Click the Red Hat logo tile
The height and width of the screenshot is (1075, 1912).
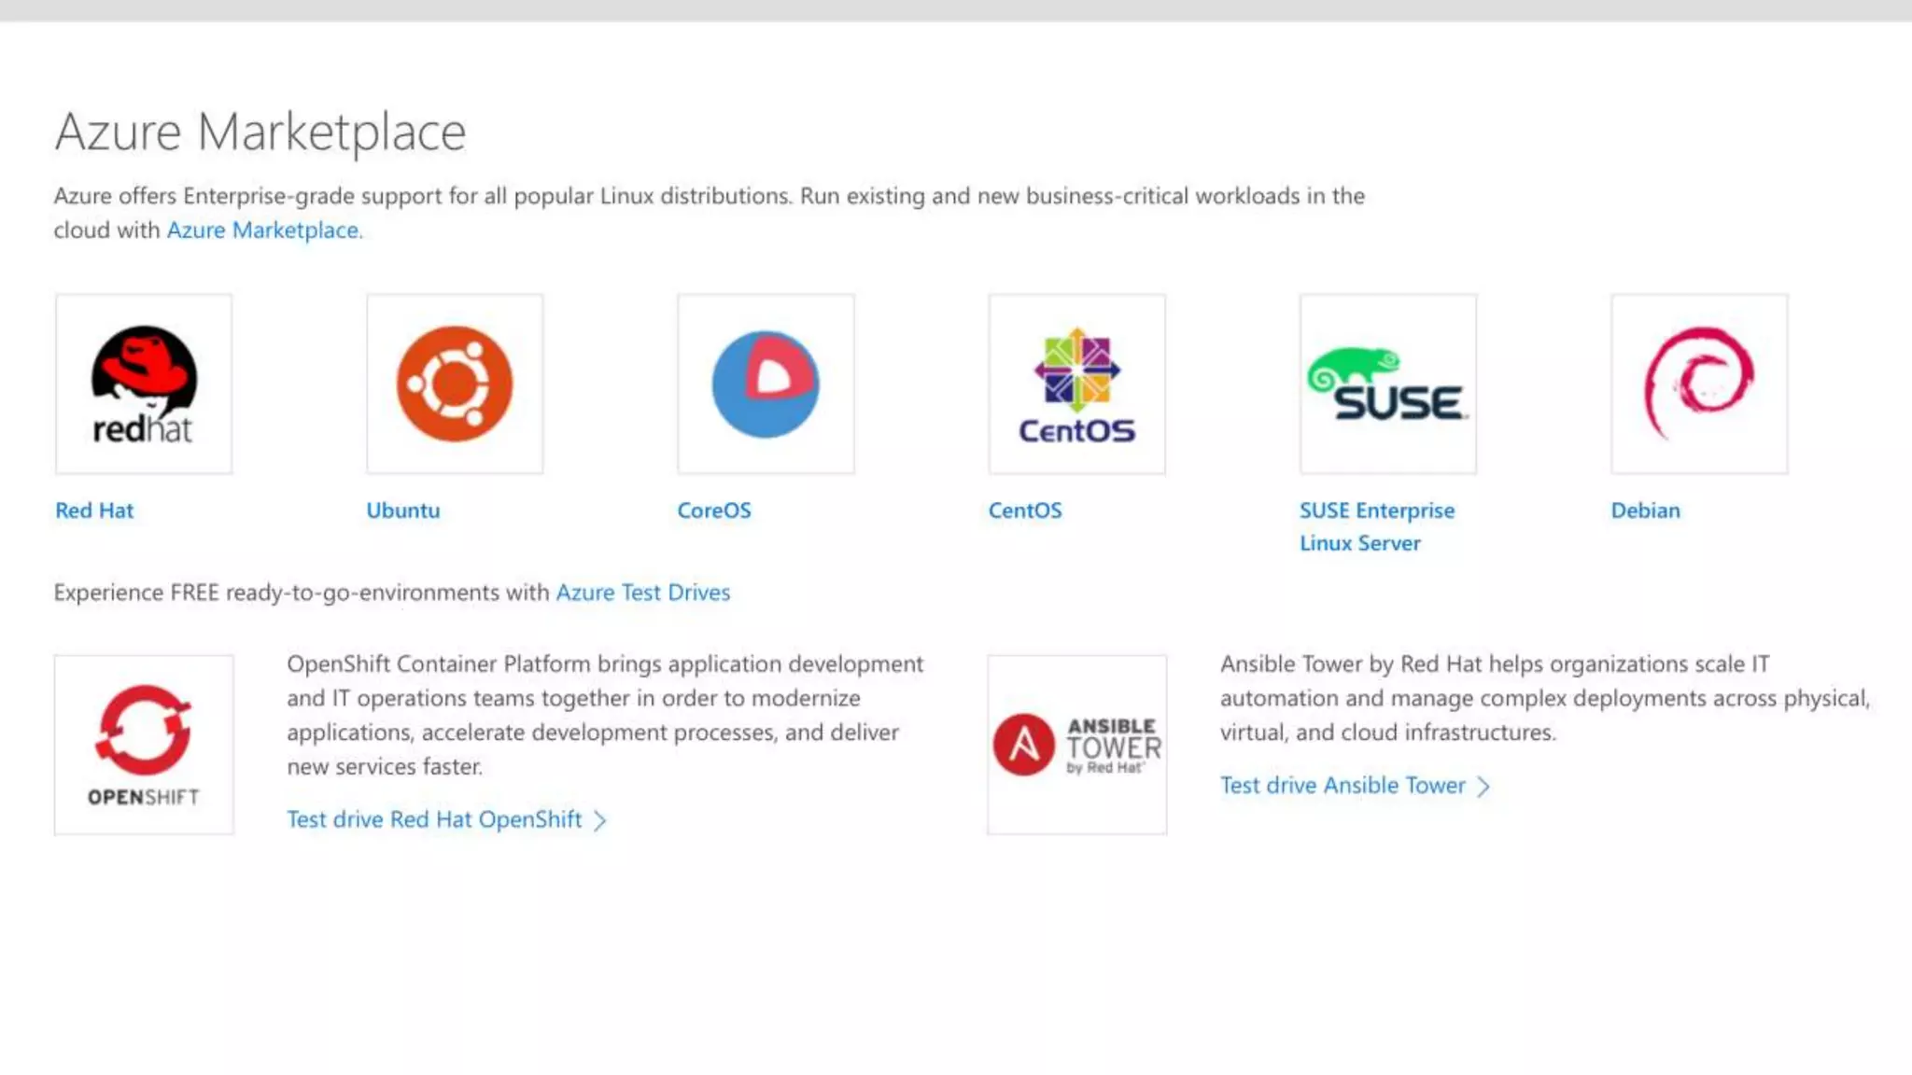[x=144, y=384]
